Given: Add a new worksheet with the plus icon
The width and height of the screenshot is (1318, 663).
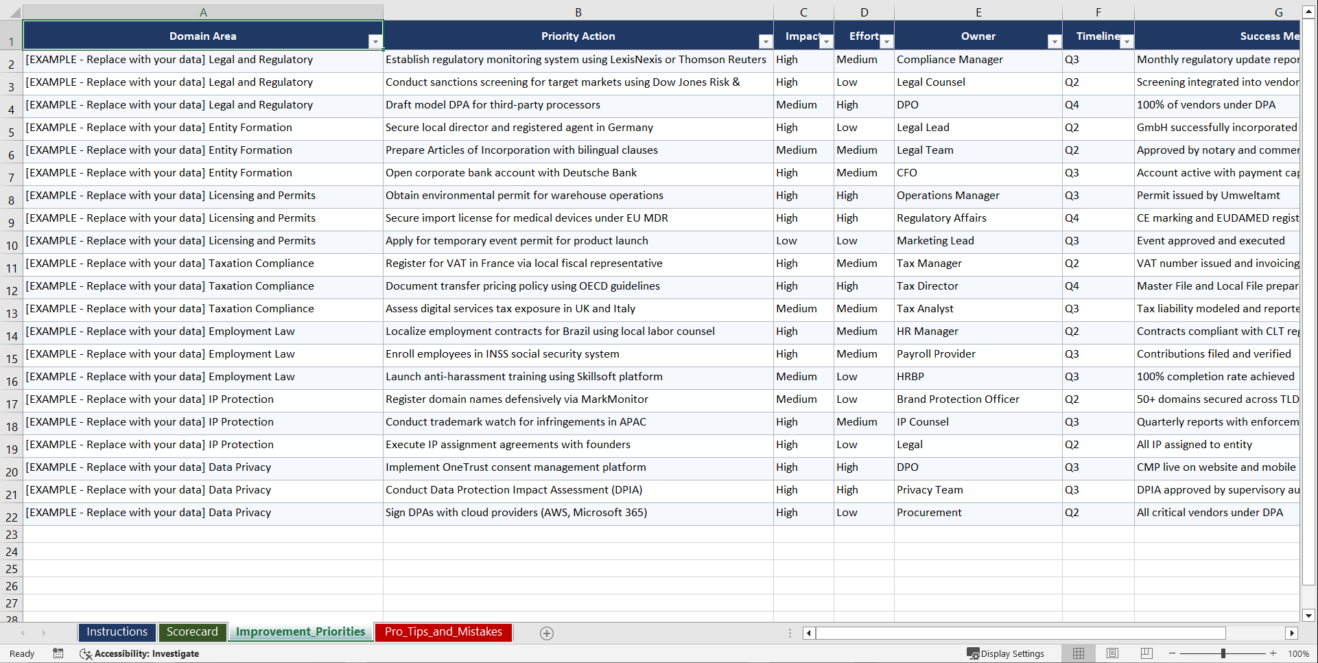Looking at the screenshot, I should coord(547,633).
